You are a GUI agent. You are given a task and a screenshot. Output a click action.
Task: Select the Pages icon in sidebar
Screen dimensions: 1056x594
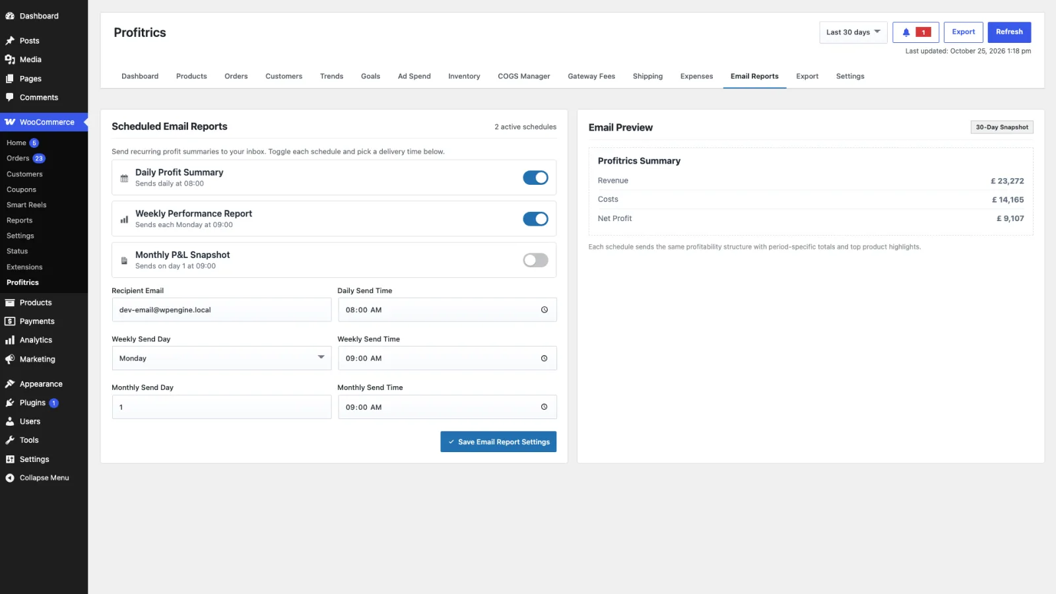(10, 79)
